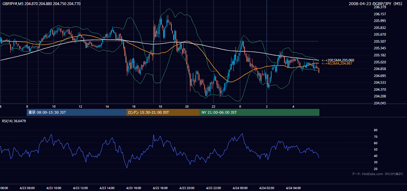Click the price axis value 205.995
The height and width of the screenshot is (191, 407).
pyautogui.click(x=380, y=21)
